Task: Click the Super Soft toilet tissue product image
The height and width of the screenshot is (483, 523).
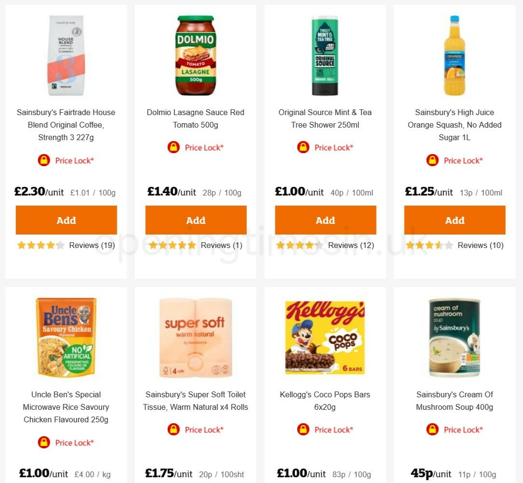Action: [x=196, y=337]
